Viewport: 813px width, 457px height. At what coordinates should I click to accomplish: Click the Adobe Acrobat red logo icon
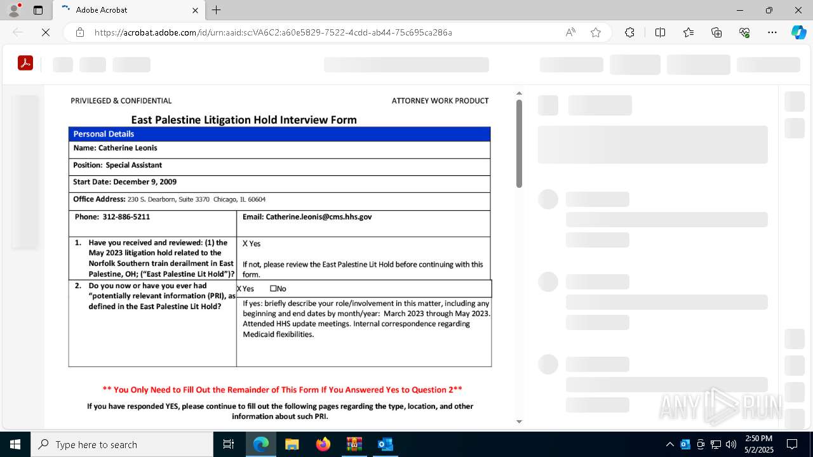25,63
